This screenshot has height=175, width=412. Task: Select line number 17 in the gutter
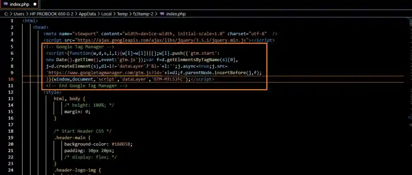coord(11,125)
